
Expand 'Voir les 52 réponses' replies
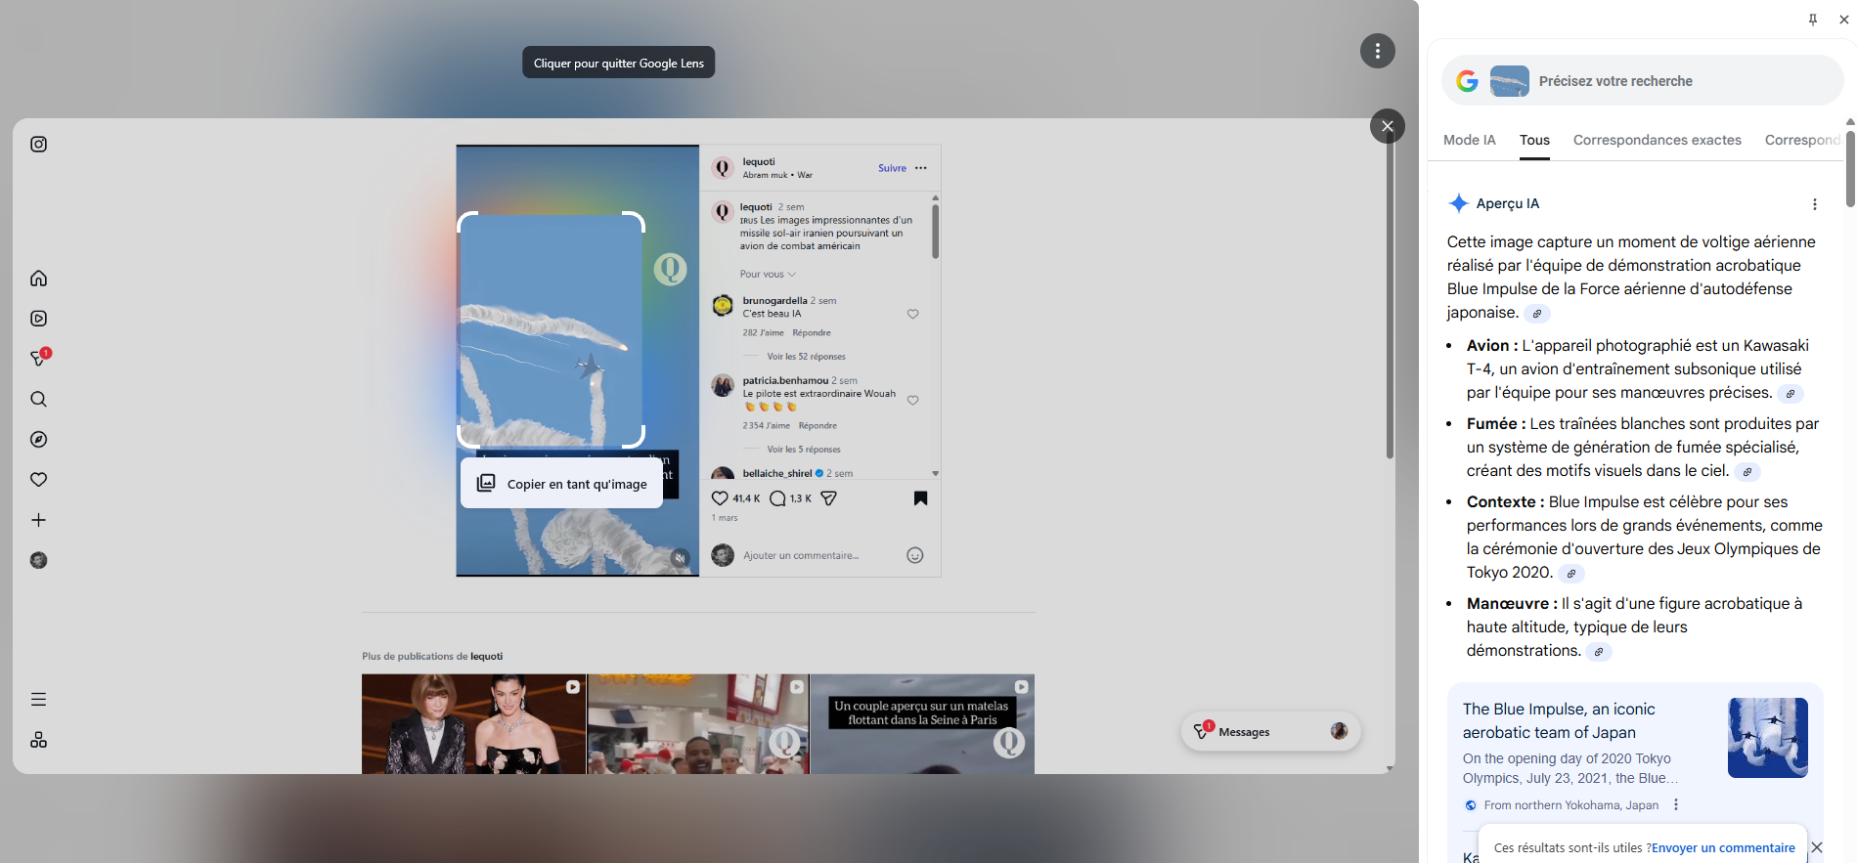click(x=806, y=357)
